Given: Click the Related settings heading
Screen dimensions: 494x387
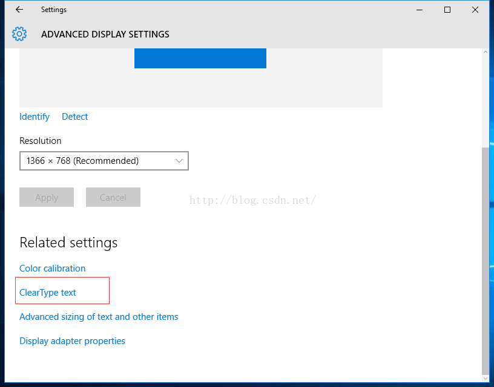Looking at the screenshot, I should (x=68, y=242).
